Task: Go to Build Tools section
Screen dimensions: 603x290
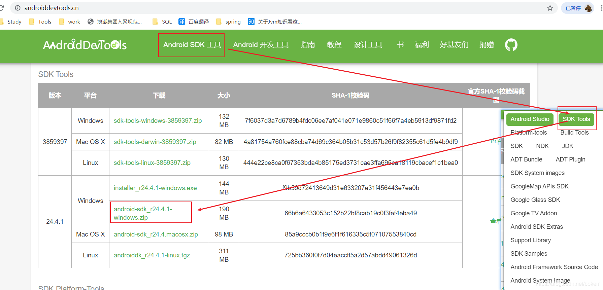Action: click(574, 133)
